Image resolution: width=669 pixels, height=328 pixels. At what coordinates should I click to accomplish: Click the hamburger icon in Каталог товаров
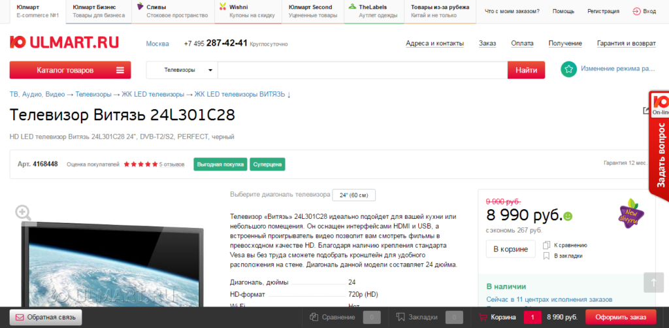[x=120, y=71]
